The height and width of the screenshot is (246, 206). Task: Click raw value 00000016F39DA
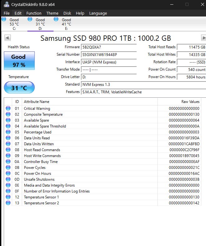tap(184, 138)
